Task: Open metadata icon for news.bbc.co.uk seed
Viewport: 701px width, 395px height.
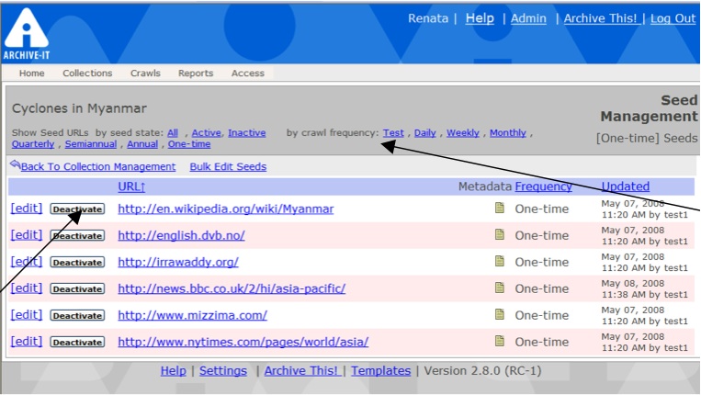Action: point(500,288)
